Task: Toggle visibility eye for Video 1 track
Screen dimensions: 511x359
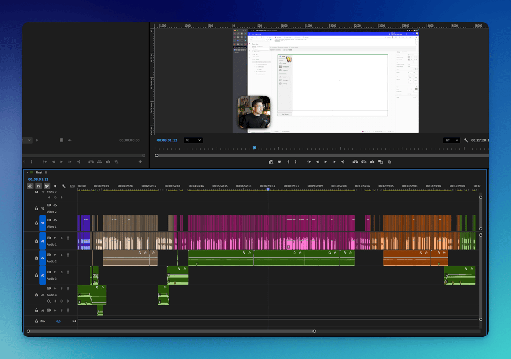Action: point(55,220)
